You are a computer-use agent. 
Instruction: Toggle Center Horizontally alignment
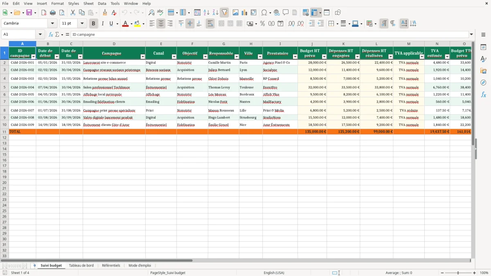point(161,24)
